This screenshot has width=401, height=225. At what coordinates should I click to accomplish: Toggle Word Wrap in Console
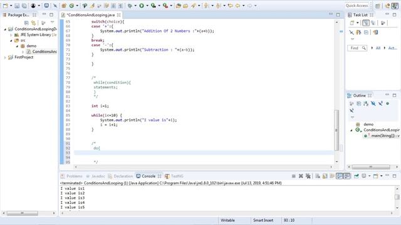[x=332, y=176]
